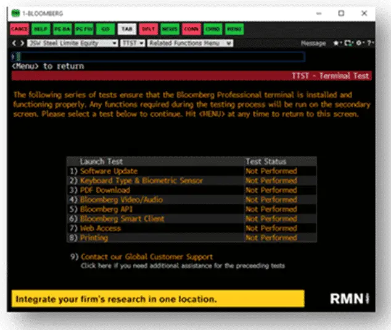Click Printing's Not Performed status
Viewport: 391px width, 330px height.
[271, 238]
